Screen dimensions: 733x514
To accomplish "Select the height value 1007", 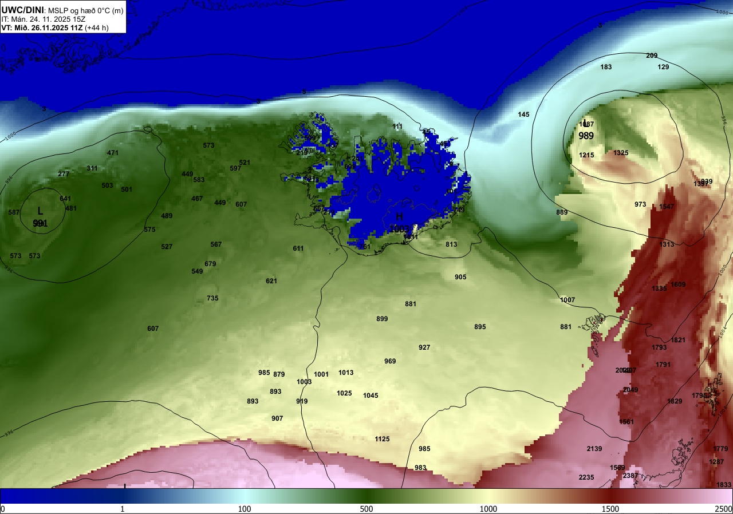I will (568, 300).
